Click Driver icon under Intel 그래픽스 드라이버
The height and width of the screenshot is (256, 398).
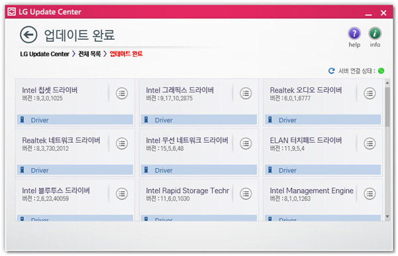146,120
